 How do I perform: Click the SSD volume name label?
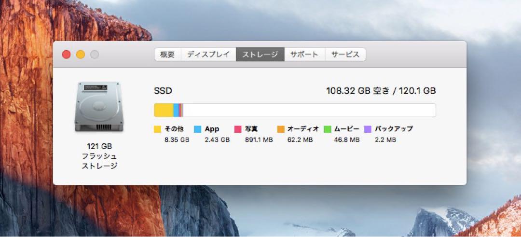click(x=163, y=91)
